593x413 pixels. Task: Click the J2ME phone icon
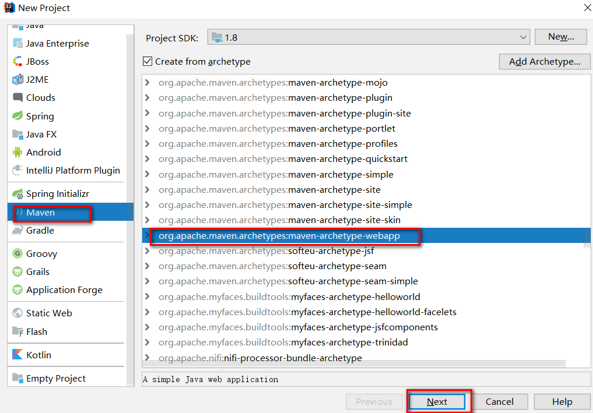click(x=17, y=80)
